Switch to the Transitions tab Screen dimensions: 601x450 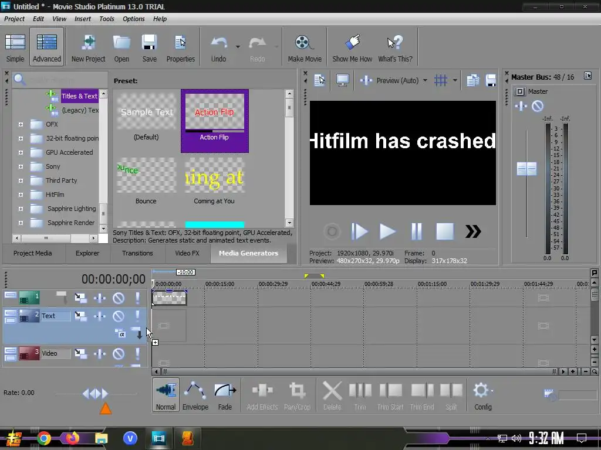click(x=137, y=253)
